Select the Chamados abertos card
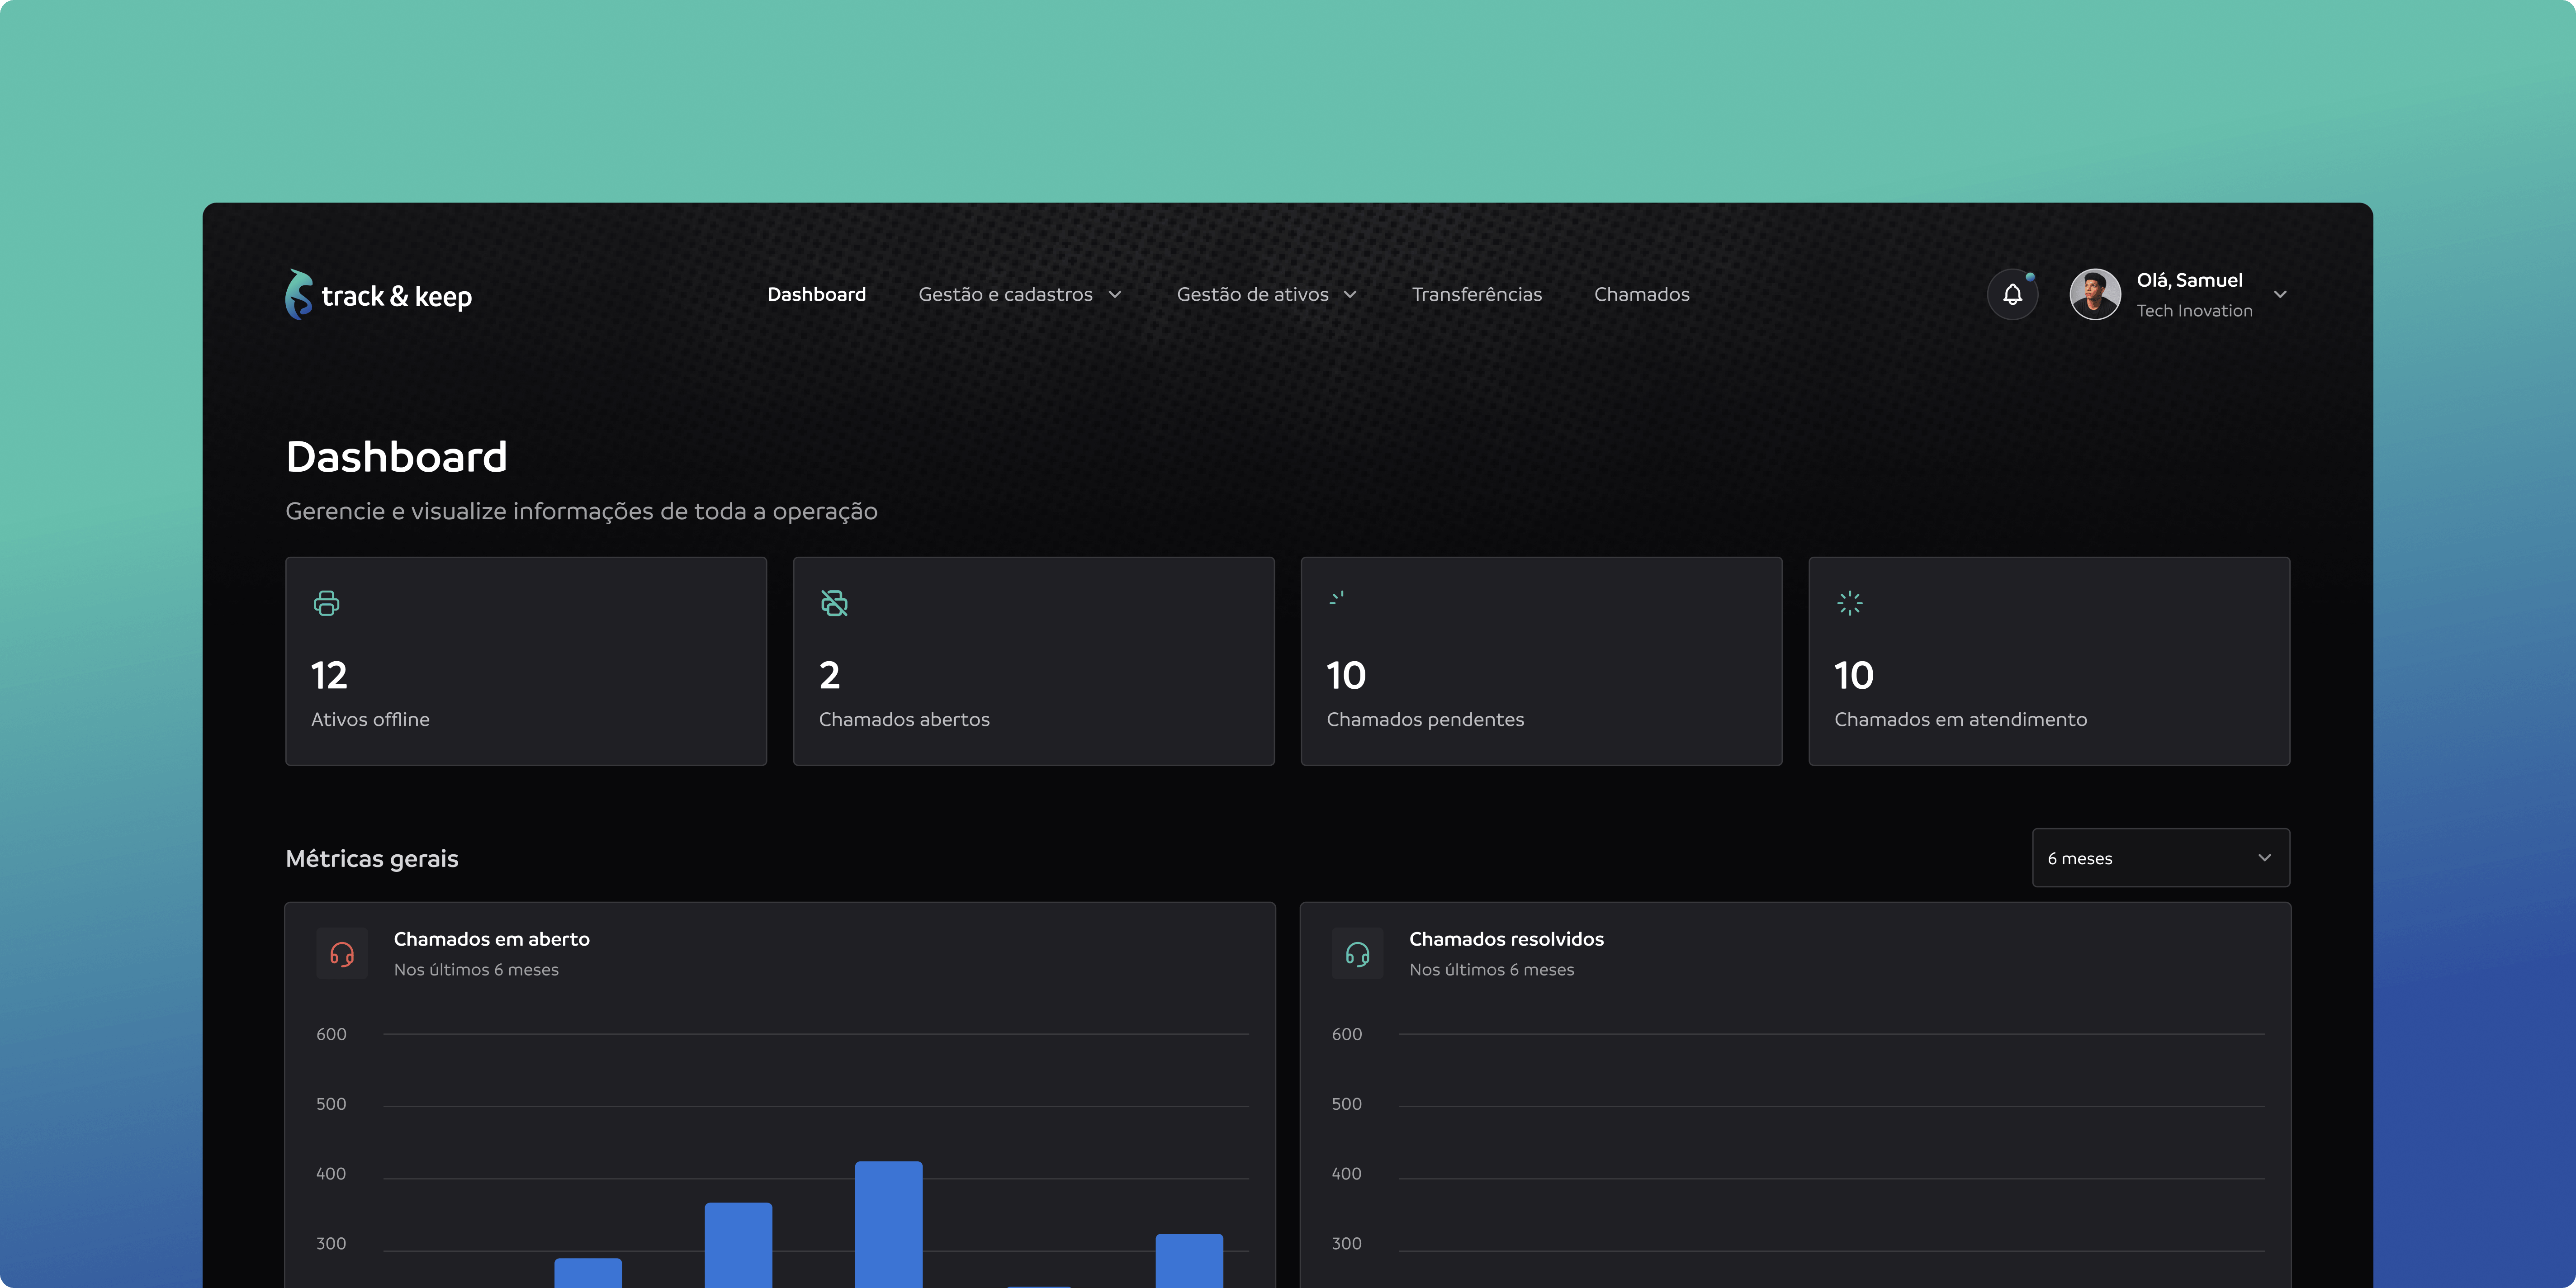2576x1288 pixels. [x=1034, y=661]
